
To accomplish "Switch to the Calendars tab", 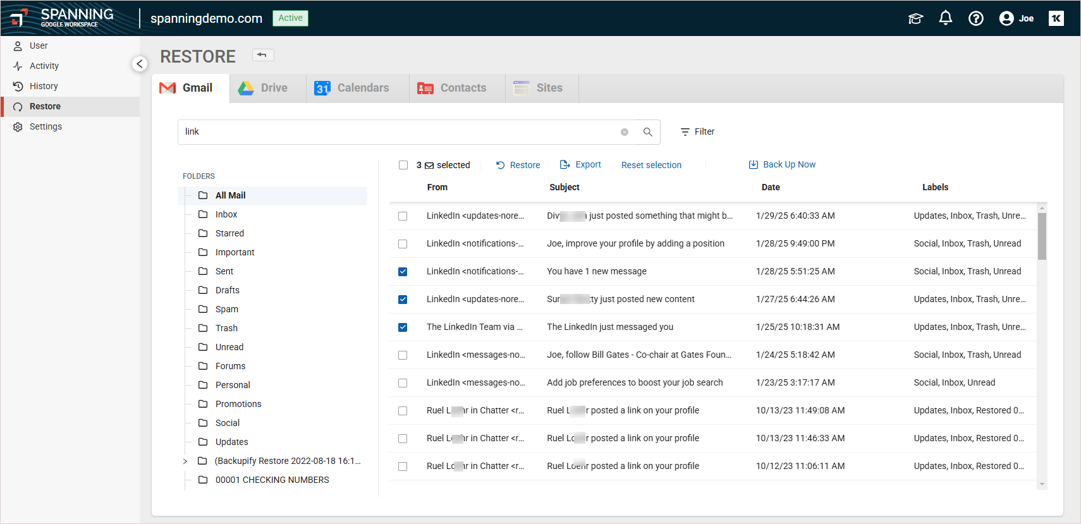I will tap(358, 88).
